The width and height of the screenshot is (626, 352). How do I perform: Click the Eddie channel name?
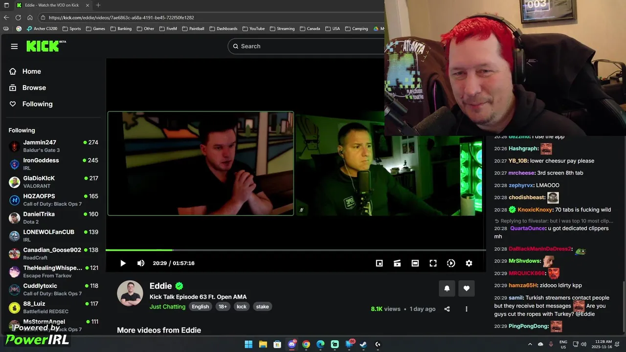pyautogui.click(x=161, y=286)
